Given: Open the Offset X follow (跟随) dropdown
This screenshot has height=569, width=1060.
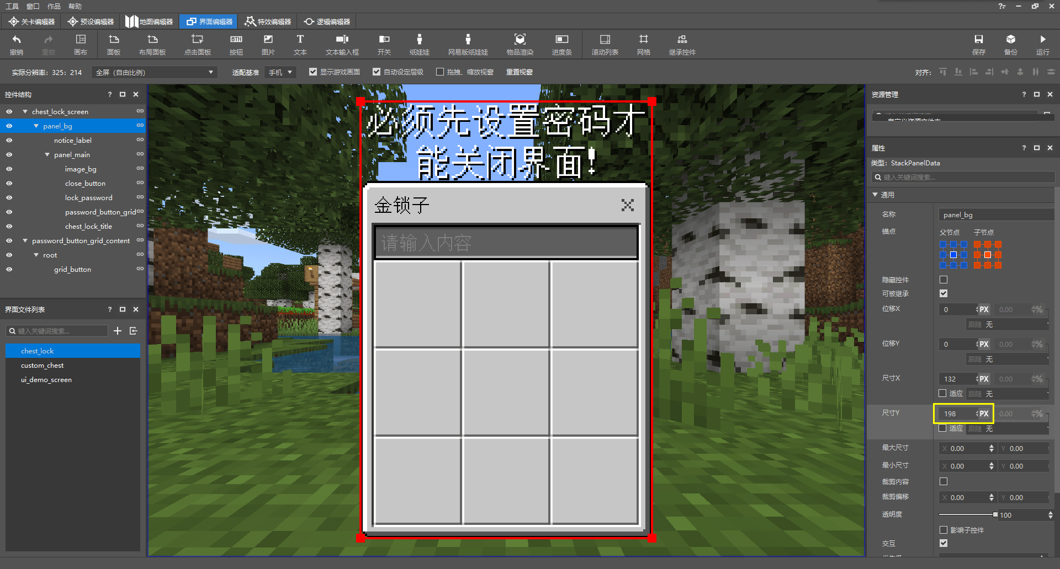Looking at the screenshot, I should [1008, 325].
